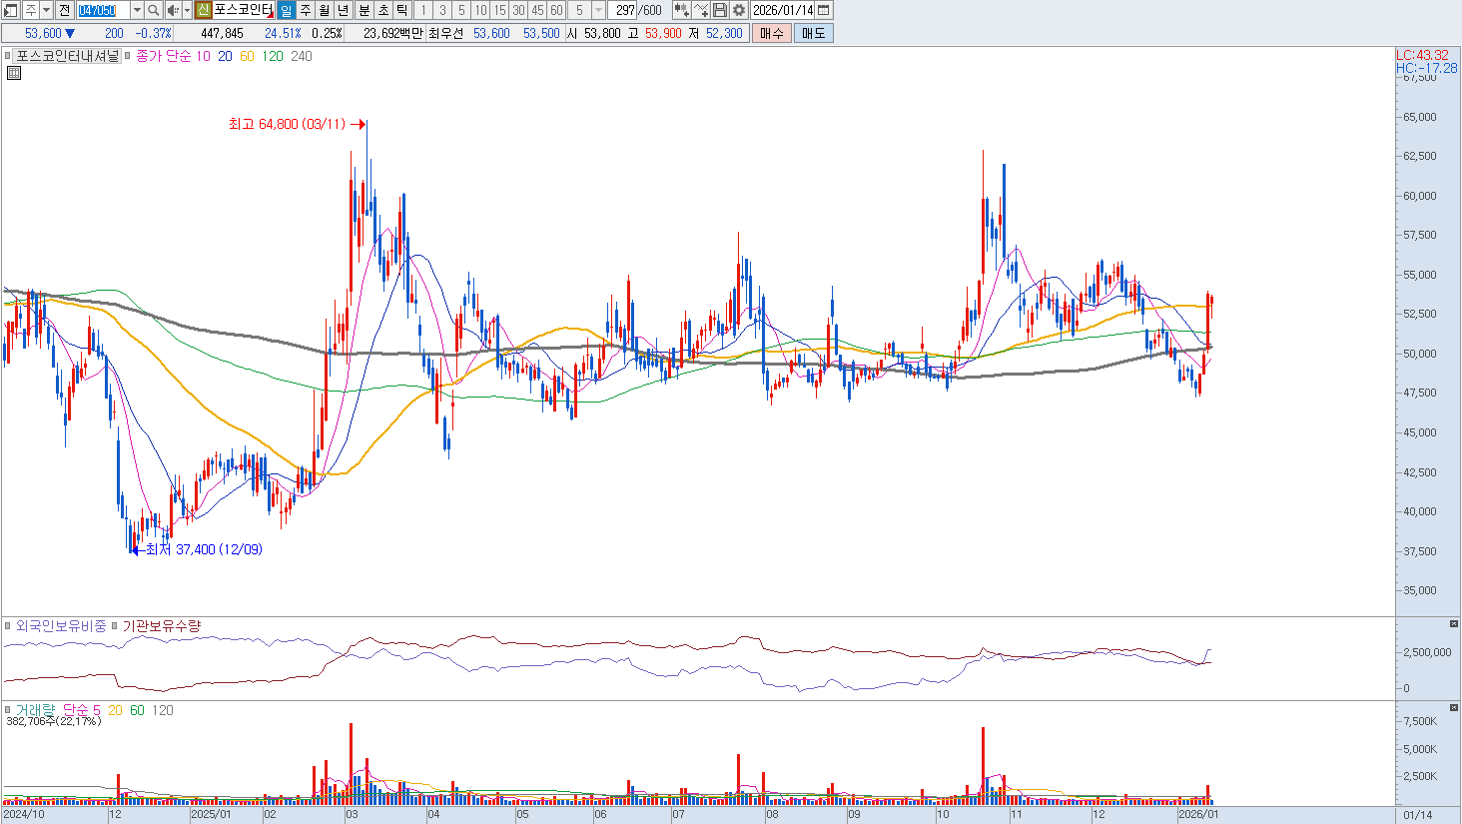This screenshot has height=824, width=1462.
Task: Select the 30 minute interval button
Action: (518, 10)
